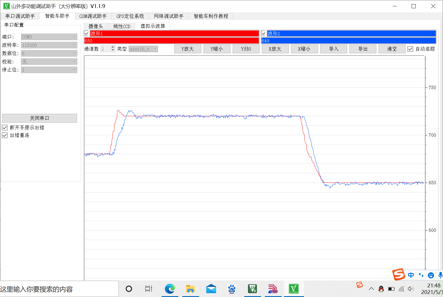The image size is (443, 297).
Task: Click Windows search box on taskbar
Action: point(59,289)
